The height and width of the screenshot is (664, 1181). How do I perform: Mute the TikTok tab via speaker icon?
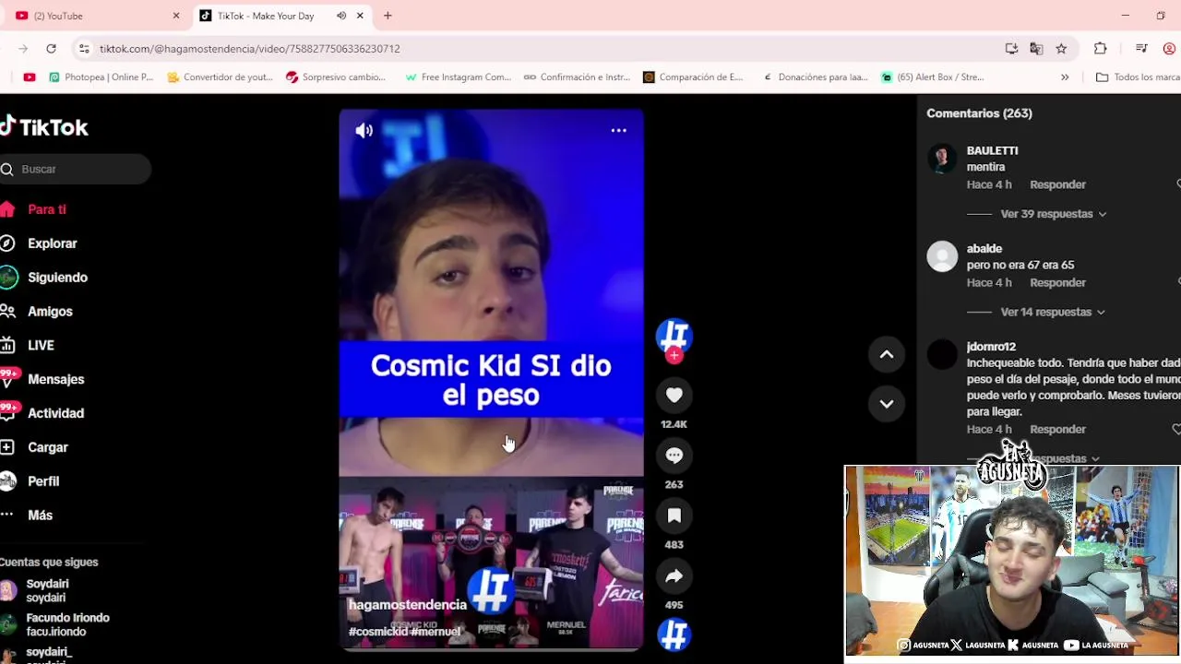[x=341, y=16]
